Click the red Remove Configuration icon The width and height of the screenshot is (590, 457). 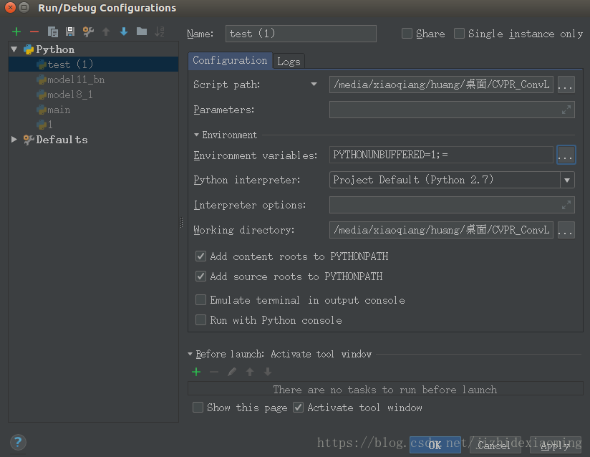pos(34,32)
